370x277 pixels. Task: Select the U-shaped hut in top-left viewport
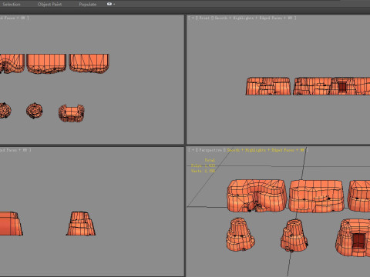pos(72,113)
